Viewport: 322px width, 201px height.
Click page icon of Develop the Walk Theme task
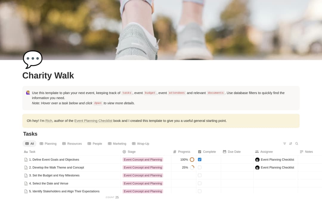tap(26, 168)
